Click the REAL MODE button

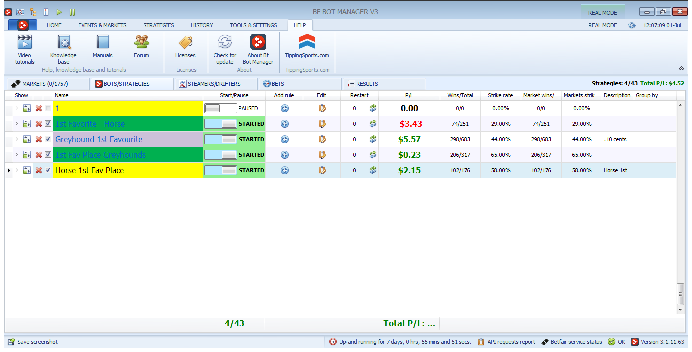point(603,13)
